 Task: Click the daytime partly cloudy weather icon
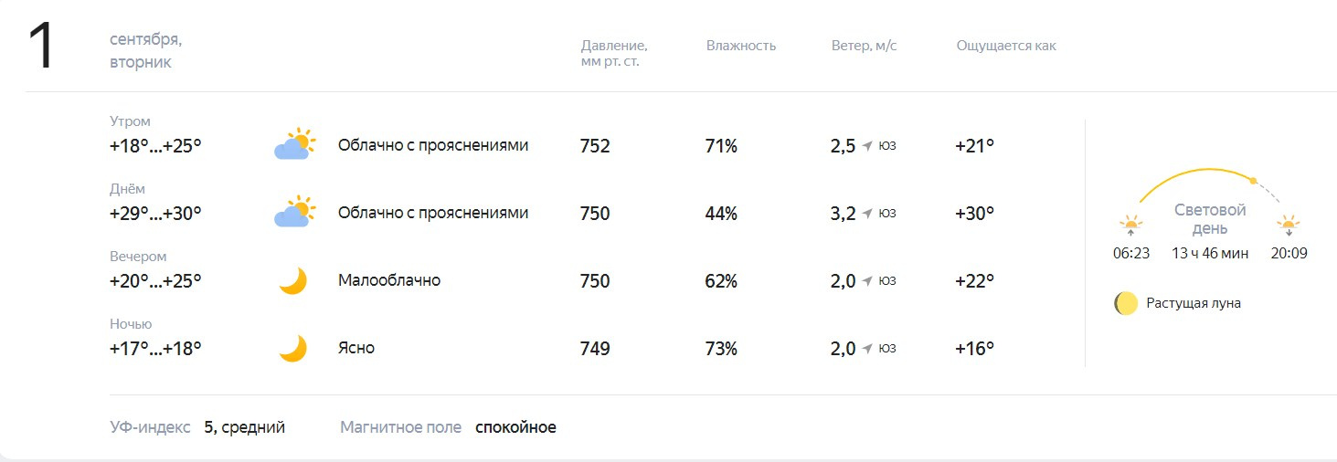(293, 213)
